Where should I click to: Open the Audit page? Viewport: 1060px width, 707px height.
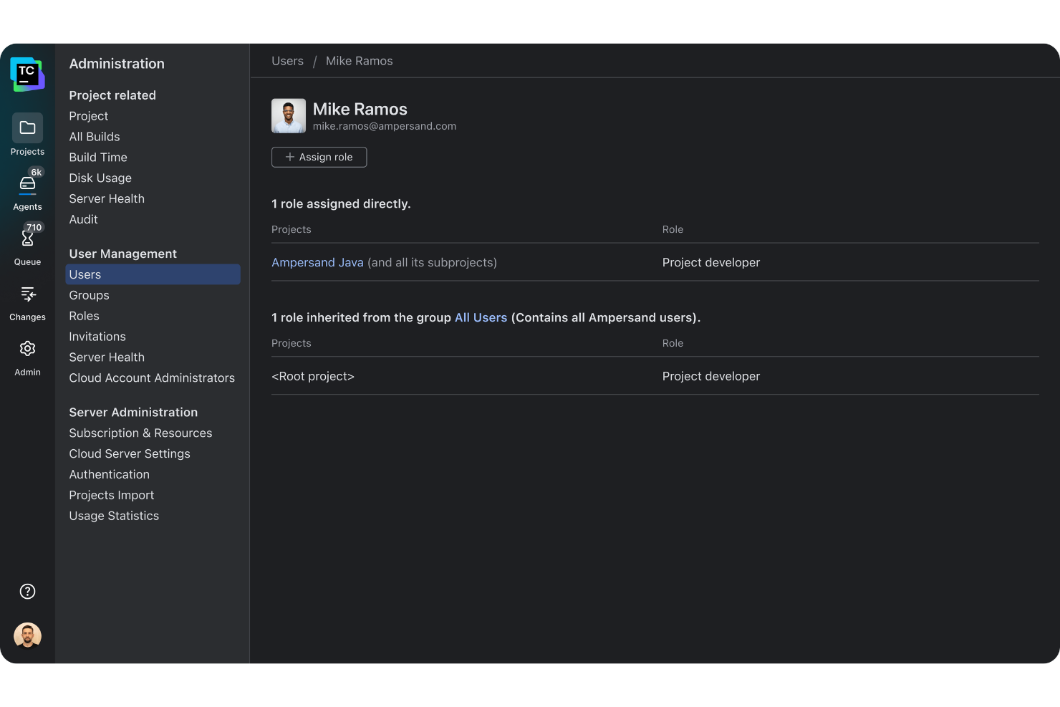click(83, 219)
